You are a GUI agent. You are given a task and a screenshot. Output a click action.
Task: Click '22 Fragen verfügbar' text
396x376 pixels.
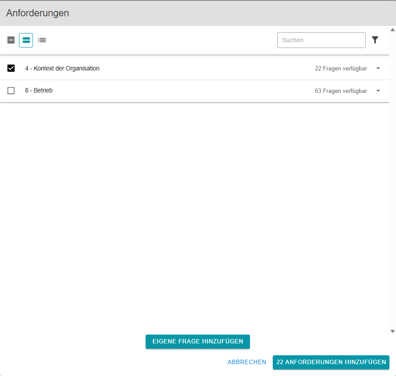341,68
